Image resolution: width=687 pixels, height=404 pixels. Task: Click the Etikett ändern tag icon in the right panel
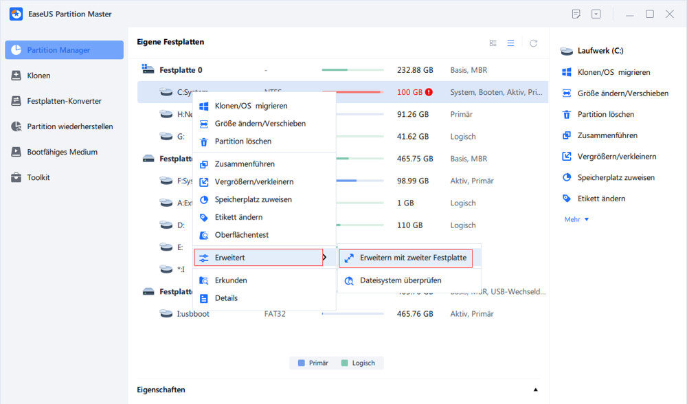(567, 199)
